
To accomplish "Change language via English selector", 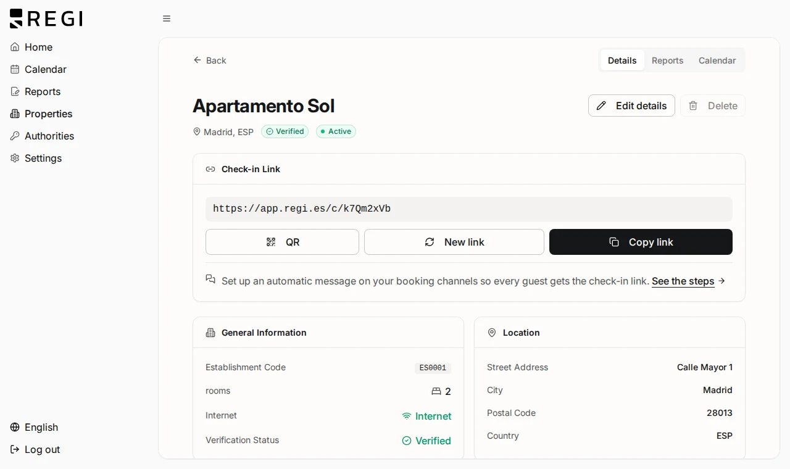I will click(34, 427).
